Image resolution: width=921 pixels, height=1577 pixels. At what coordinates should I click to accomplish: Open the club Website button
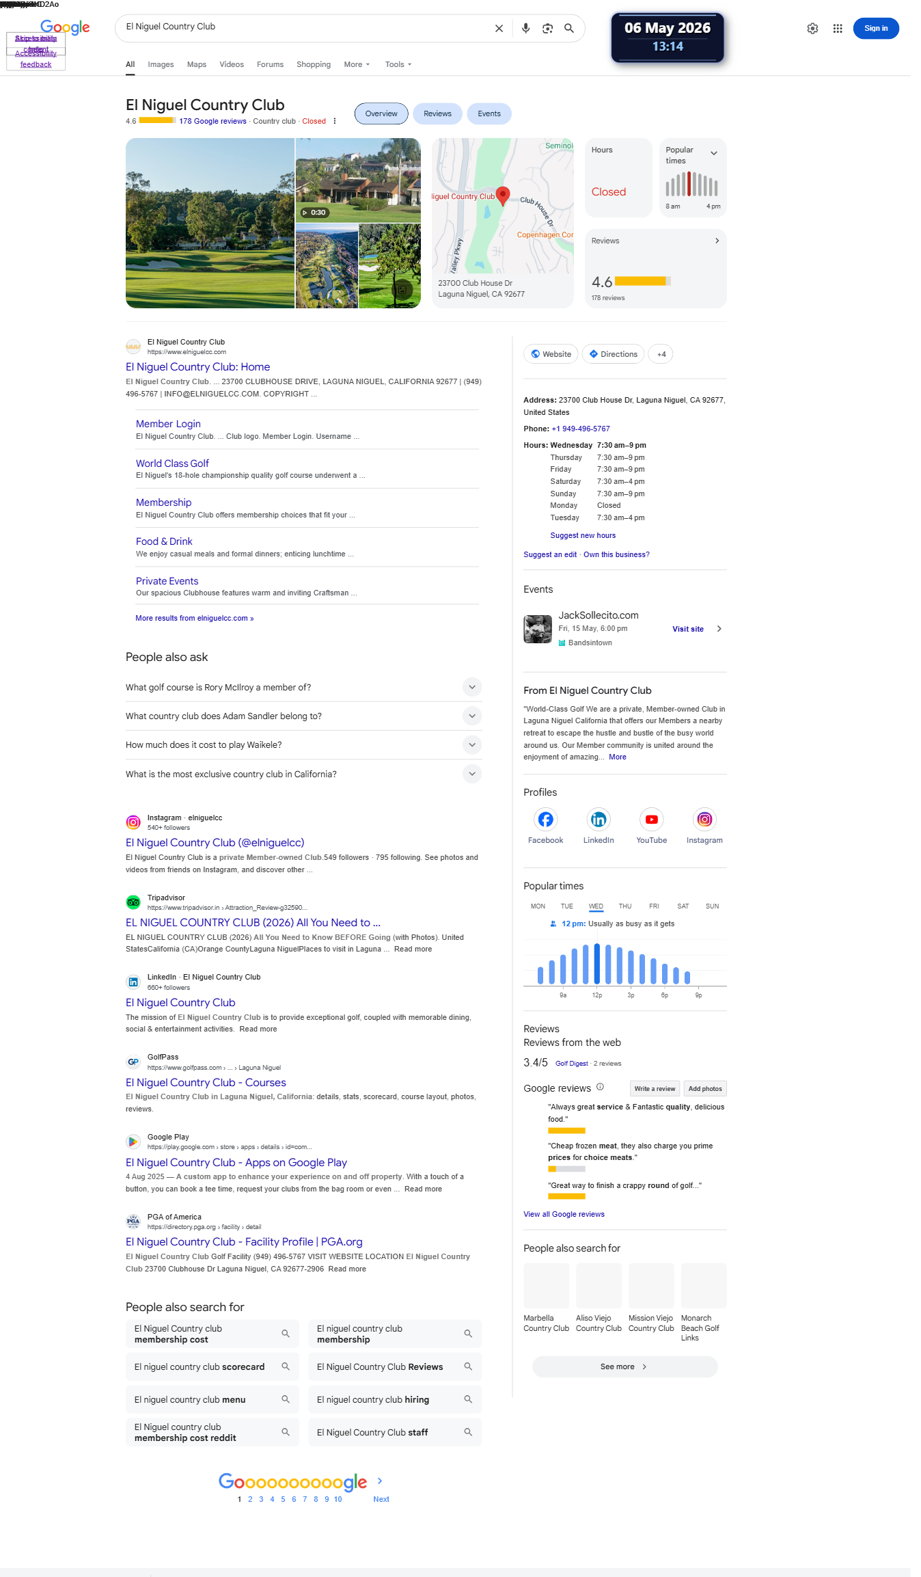(x=551, y=354)
